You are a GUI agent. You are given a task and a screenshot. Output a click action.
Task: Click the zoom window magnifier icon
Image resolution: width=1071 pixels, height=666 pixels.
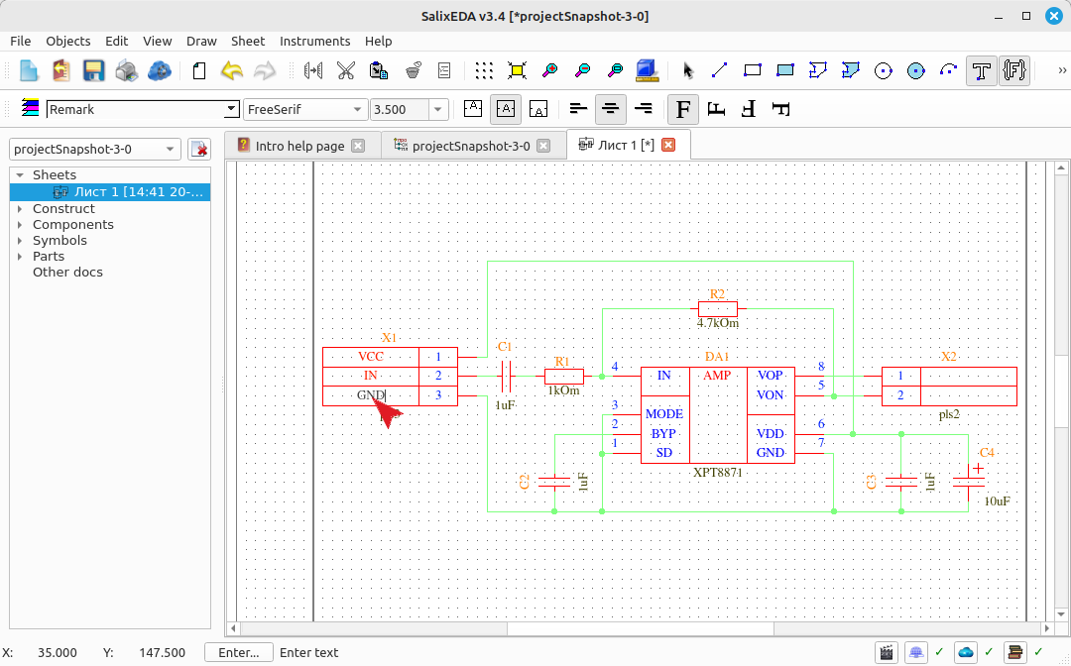coord(616,70)
